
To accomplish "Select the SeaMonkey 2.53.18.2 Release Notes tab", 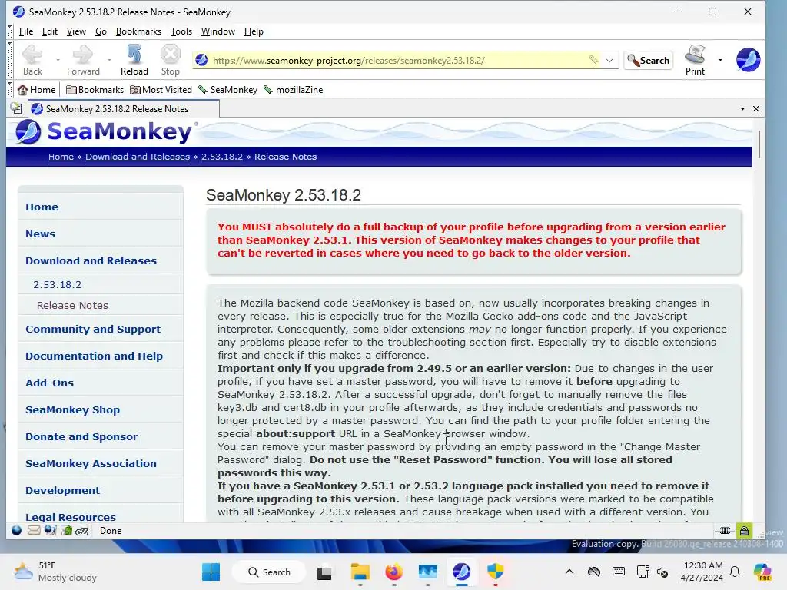I will point(124,109).
